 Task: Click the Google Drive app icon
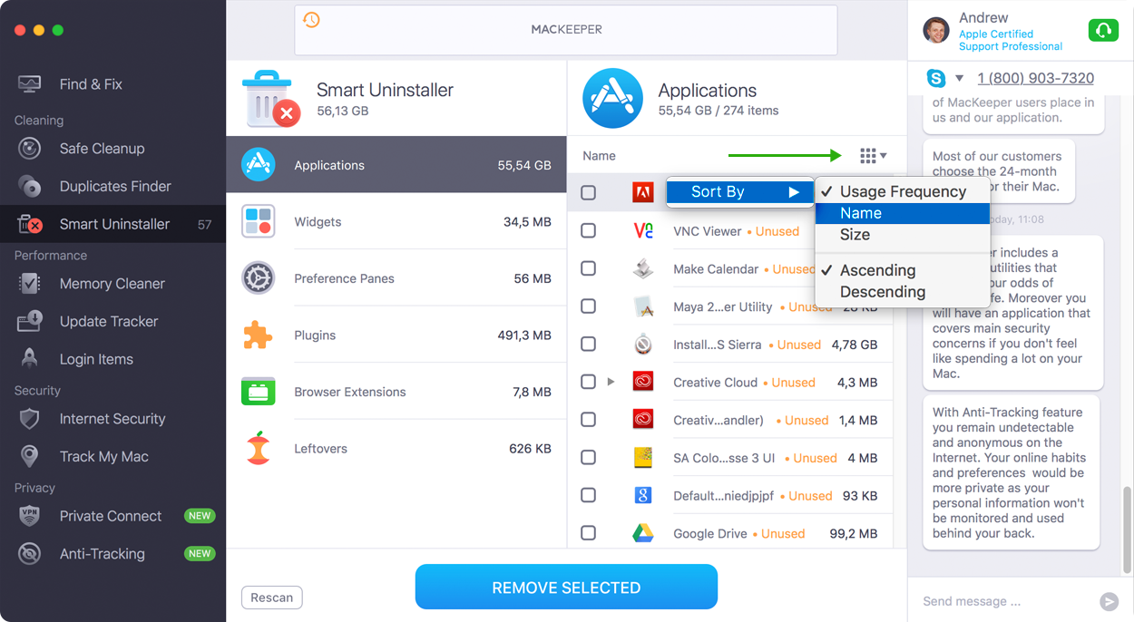click(643, 533)
